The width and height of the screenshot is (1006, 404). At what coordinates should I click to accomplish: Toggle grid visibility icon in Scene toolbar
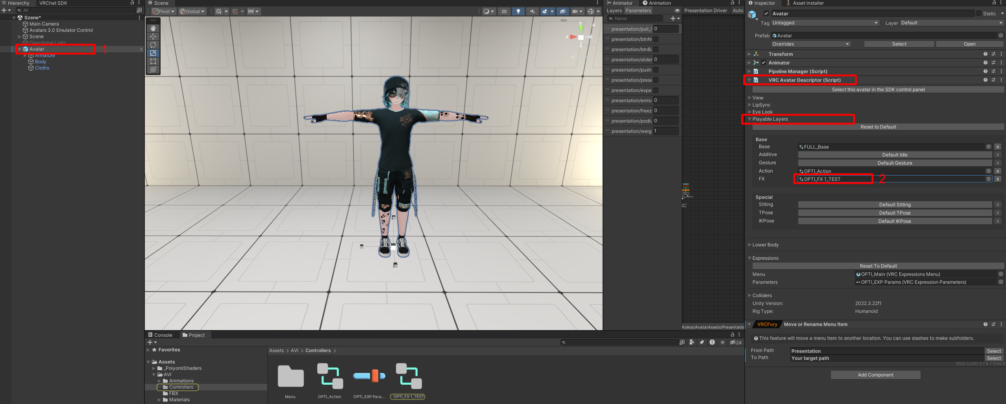[219, 11]
